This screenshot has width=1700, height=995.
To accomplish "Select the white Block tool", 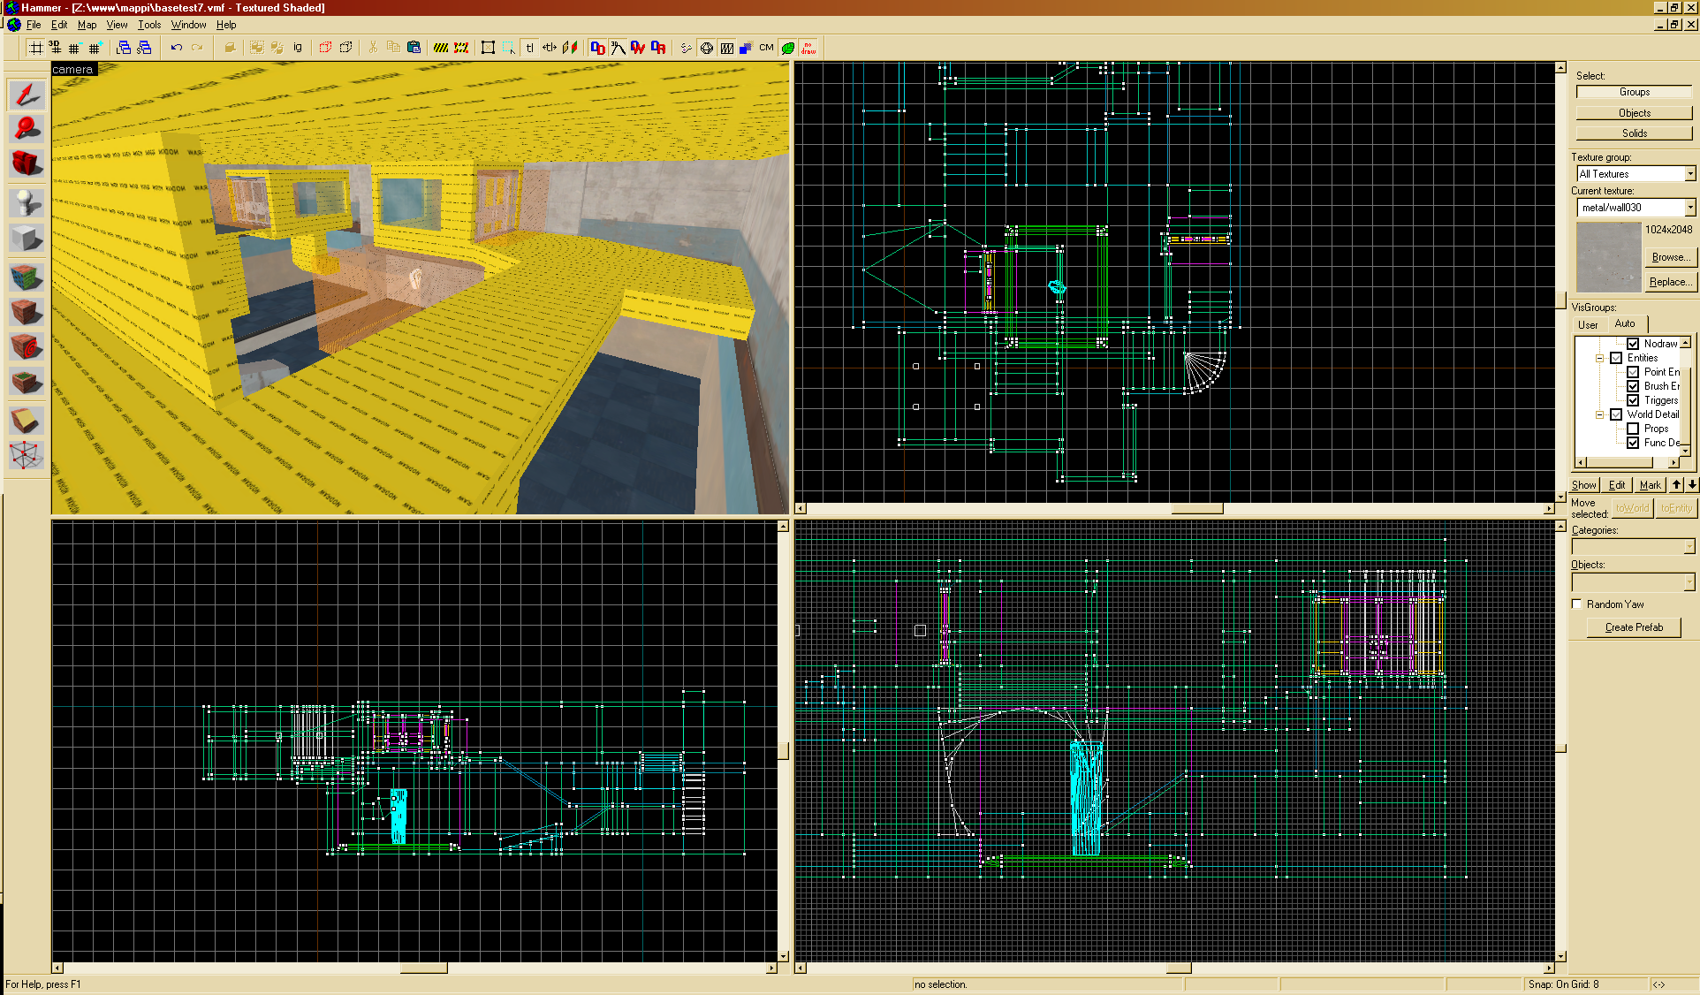I will click(27, 238).
